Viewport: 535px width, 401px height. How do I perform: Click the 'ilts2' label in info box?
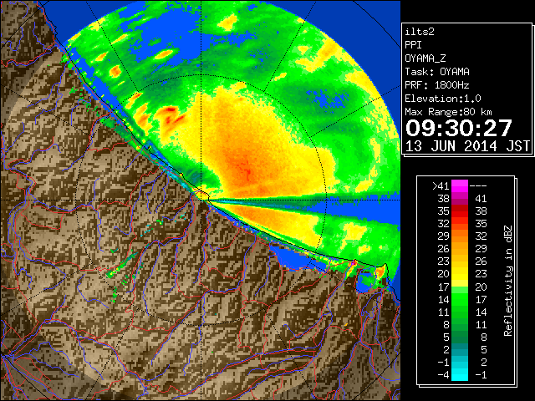click(420, 32)
